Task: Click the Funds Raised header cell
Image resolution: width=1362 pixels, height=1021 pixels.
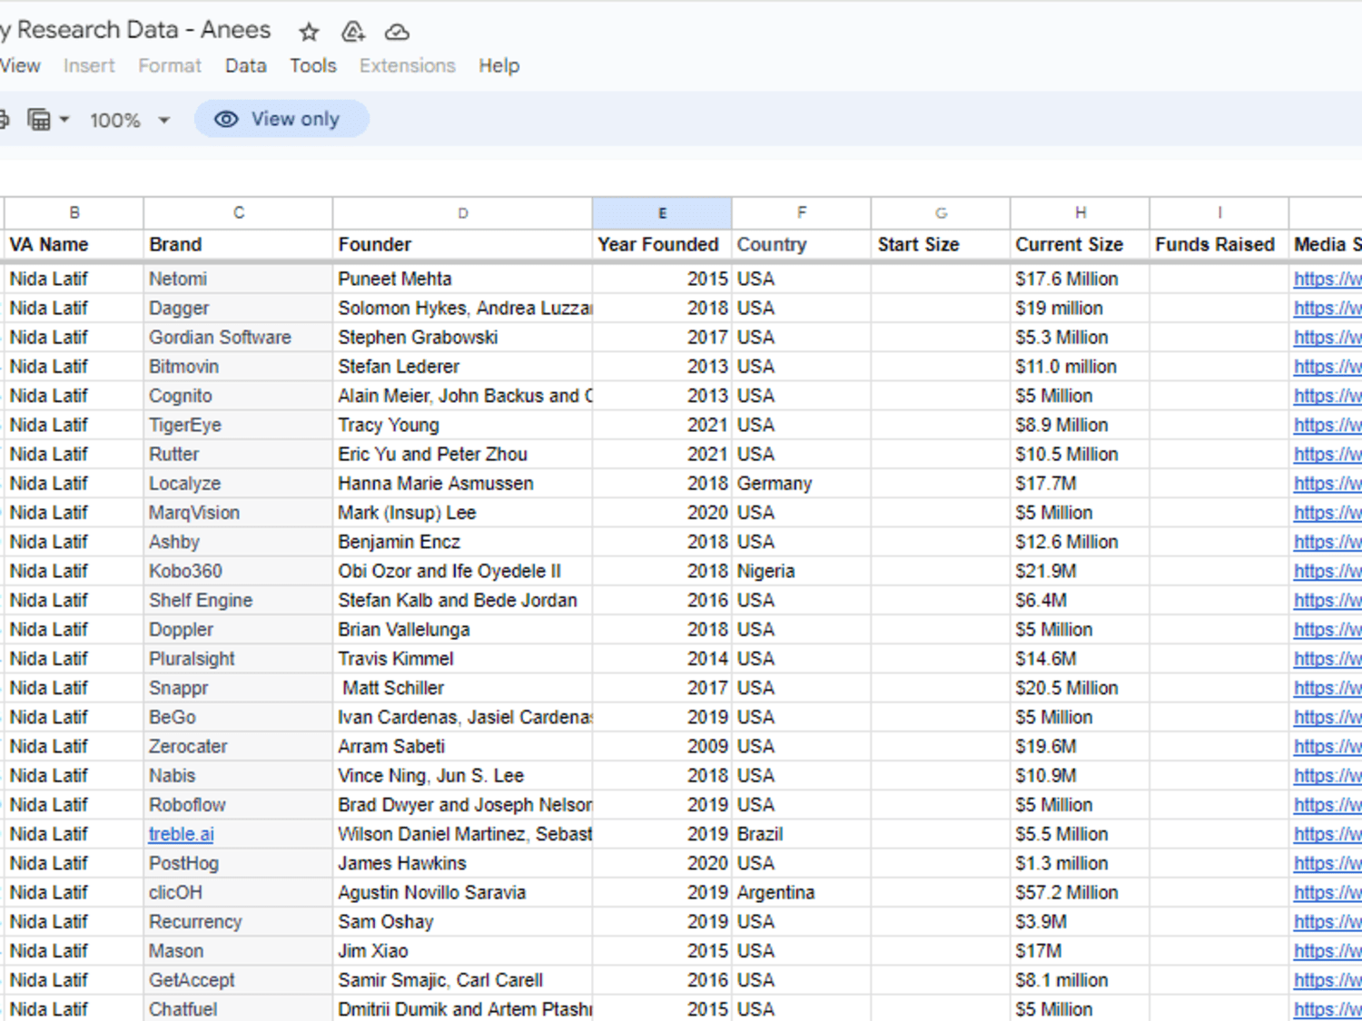Action: pyautogui.click(x=1219, y=244)
